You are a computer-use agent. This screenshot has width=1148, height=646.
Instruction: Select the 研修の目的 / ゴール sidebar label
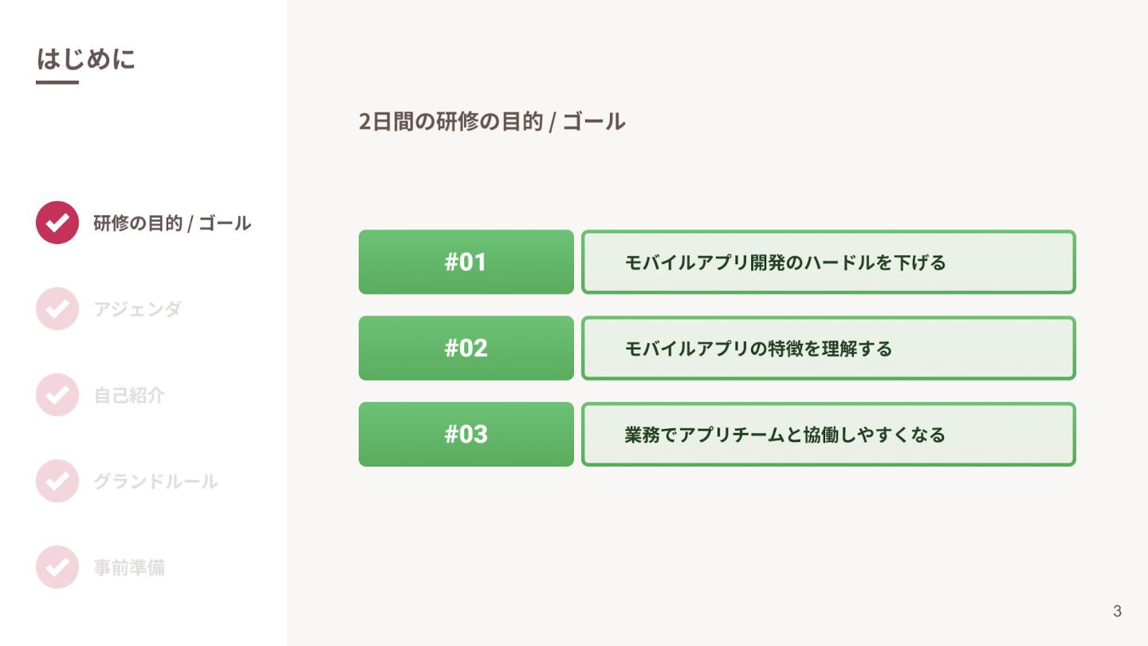coord(172,223)
